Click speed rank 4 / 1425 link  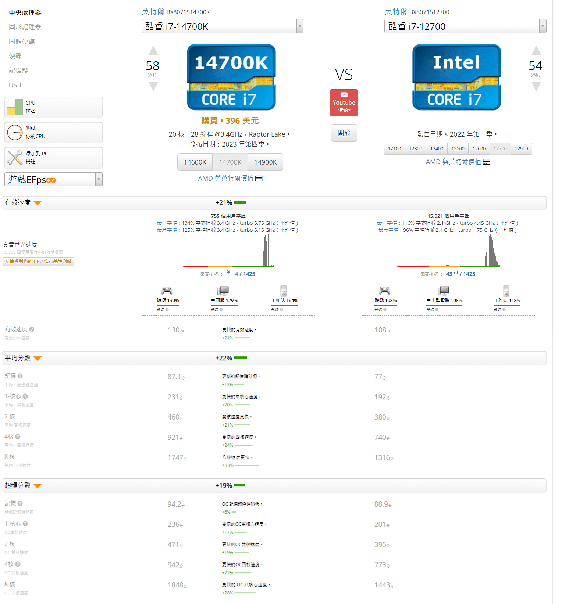(x=245, y=274)
